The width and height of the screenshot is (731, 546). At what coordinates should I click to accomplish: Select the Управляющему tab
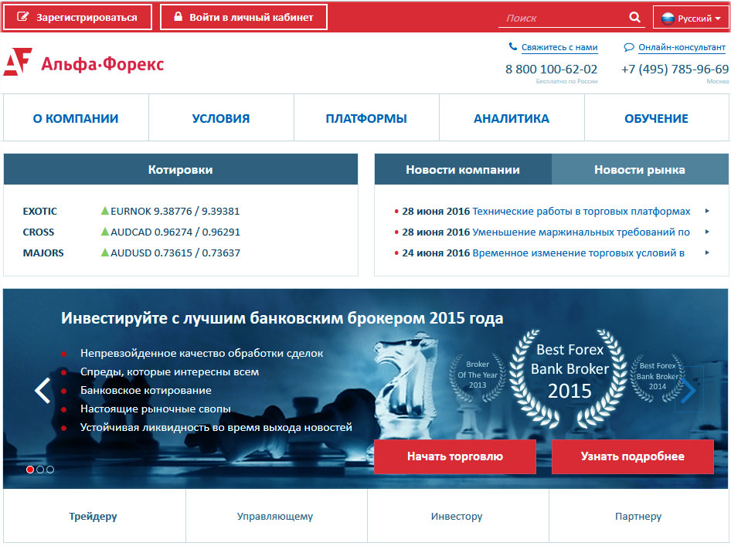tap(275, 516)
